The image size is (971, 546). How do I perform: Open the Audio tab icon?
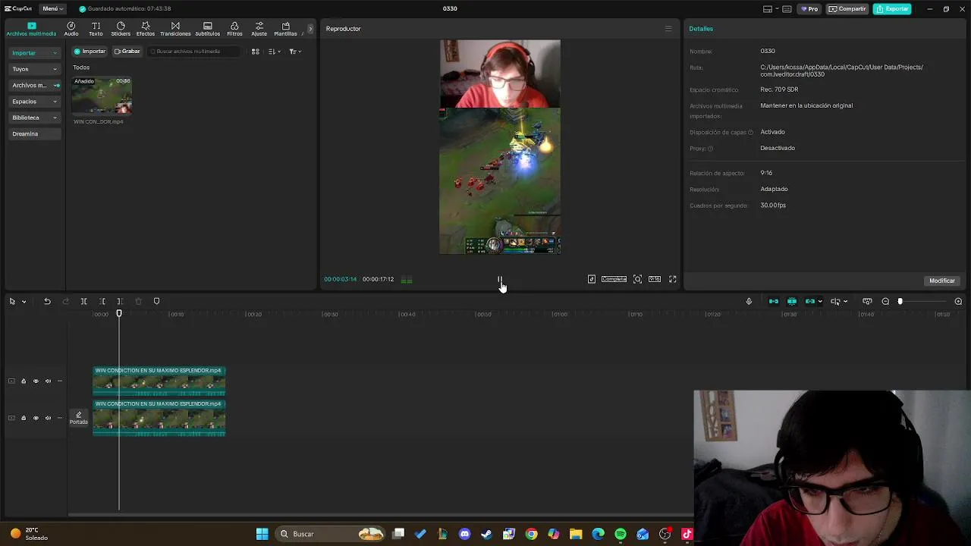tap(71, 29)
